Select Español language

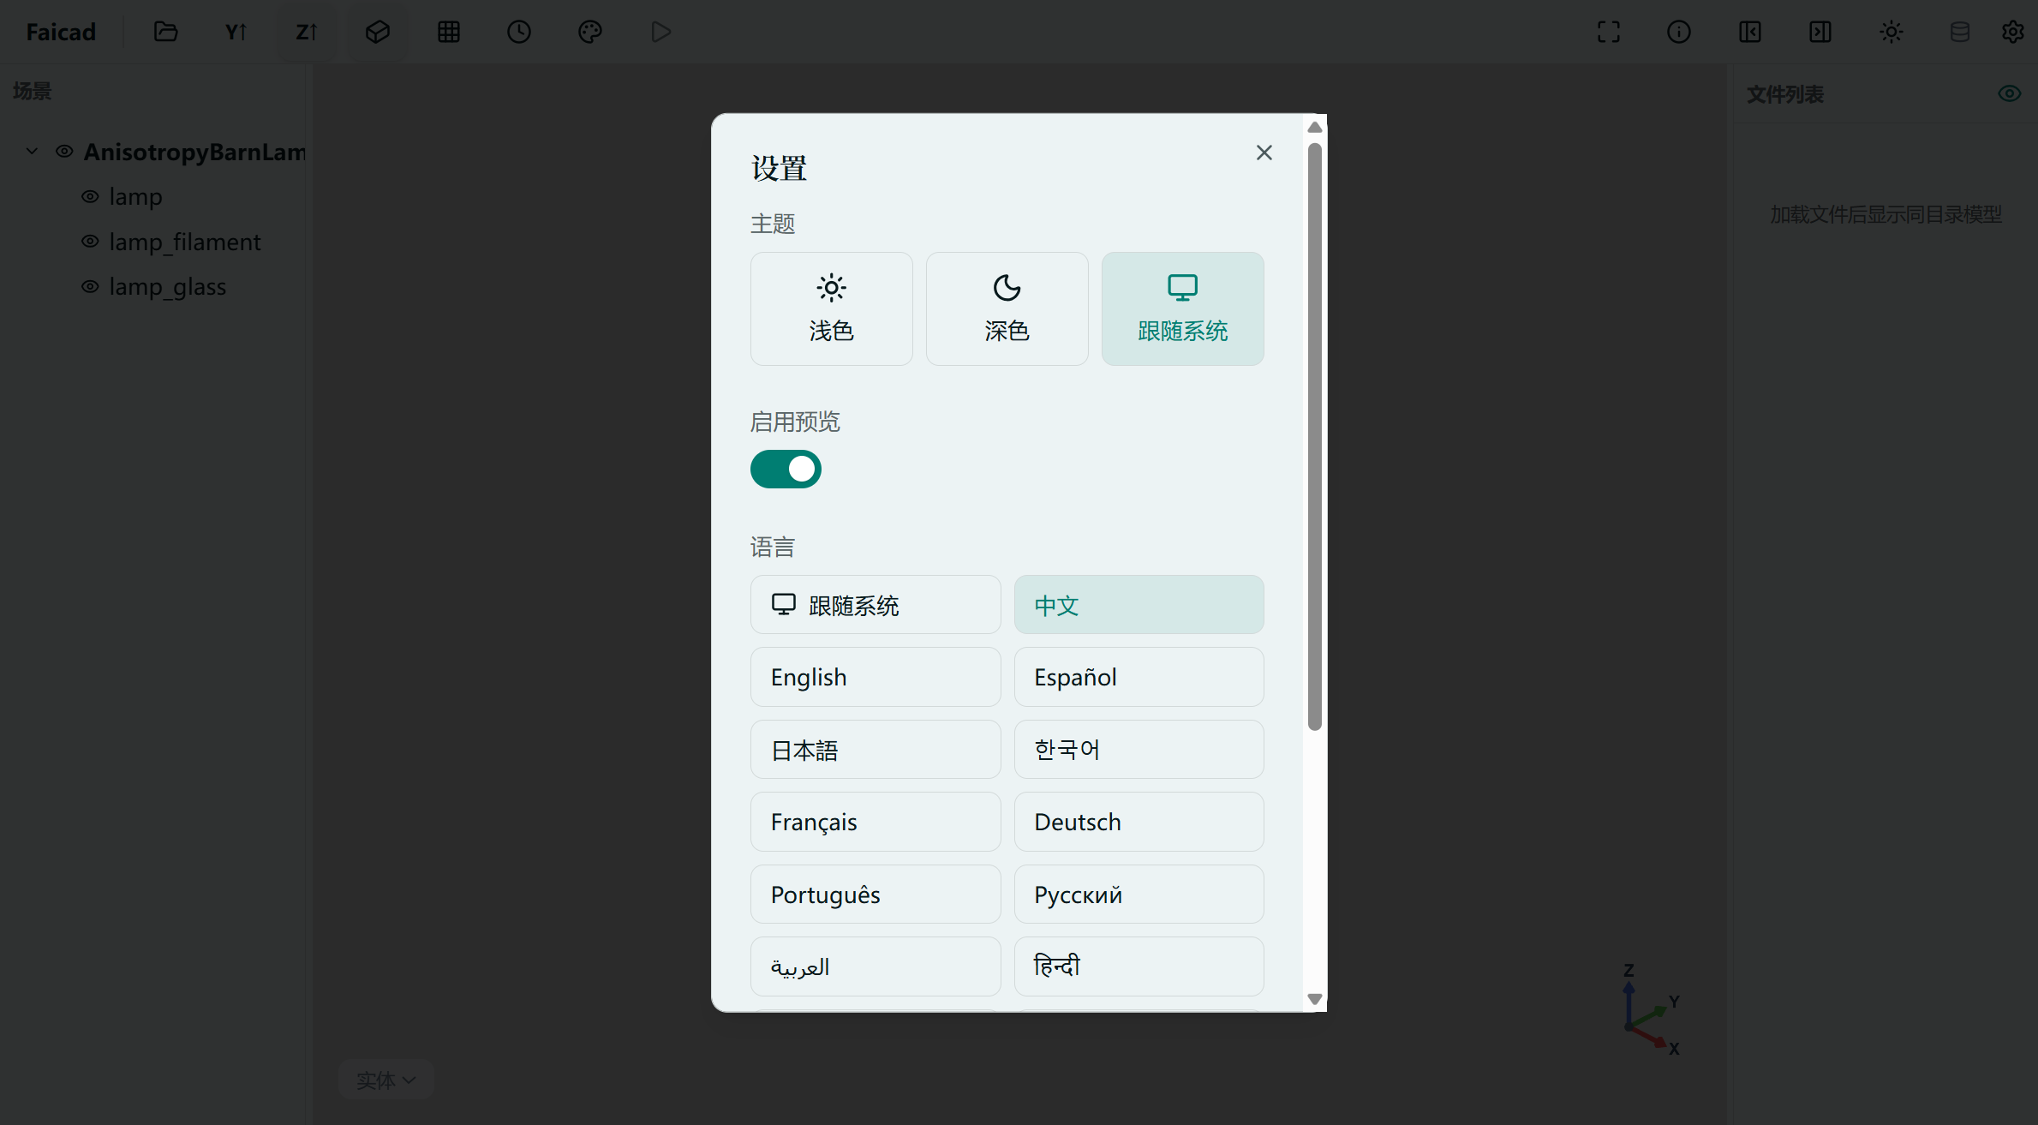point(1139,677)
